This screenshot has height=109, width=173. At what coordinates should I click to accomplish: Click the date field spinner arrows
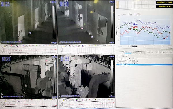pos(171,52)
